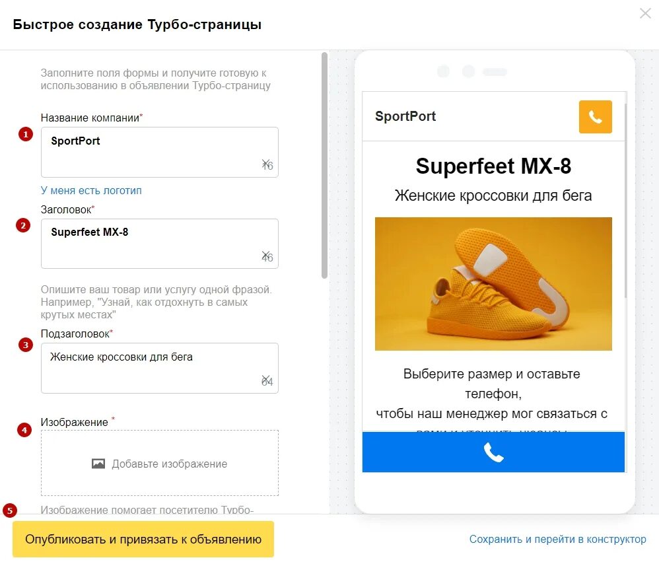
Task: Click the picture icon in Добавьте изображение area
Action: (98, 464)
